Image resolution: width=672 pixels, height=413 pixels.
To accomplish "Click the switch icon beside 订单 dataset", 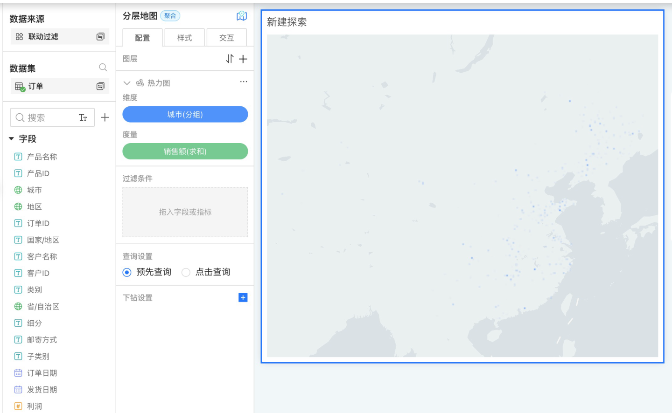I will tap(100, 86).
